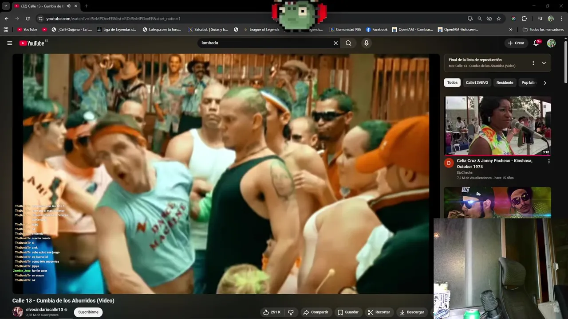Open the Celia Cruz Kinshasa video thumbnail
Image resolution: width=568 pixels, height=319 pixels.
(x=498, y=126)
